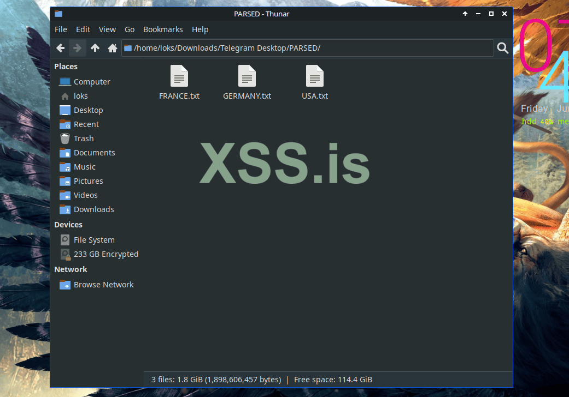569x397 pixels.
Task: Click the Downloads folder icon in sidebar
Action: click(65, 209)
